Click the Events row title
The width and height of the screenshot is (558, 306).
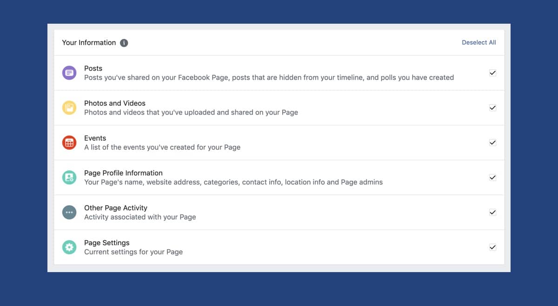click(95, 138)
